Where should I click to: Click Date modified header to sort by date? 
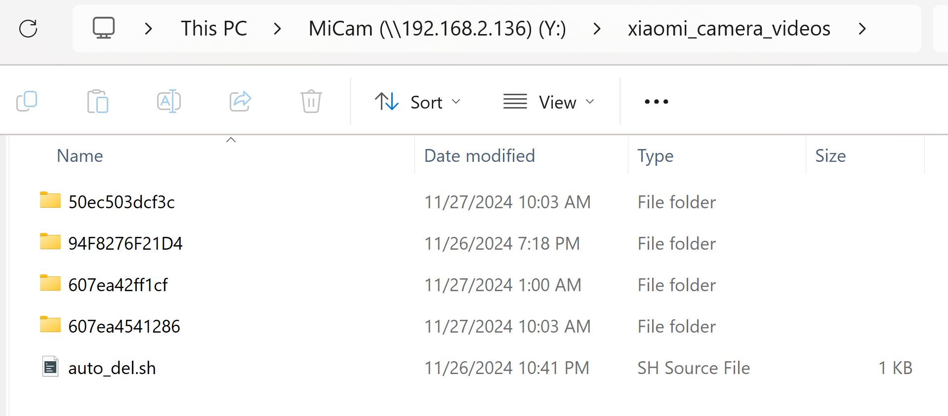pos(479,155)
